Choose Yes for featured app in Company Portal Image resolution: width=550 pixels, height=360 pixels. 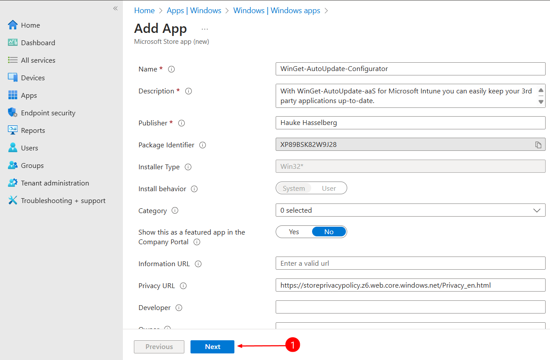pos(294,232)
